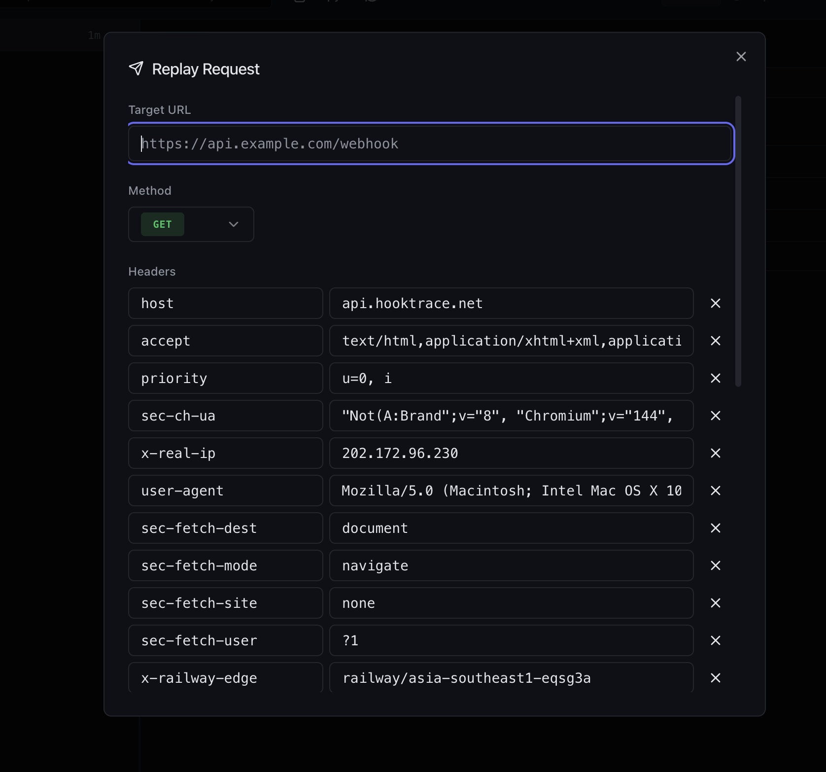Click the GET method label

click(162, 224)
